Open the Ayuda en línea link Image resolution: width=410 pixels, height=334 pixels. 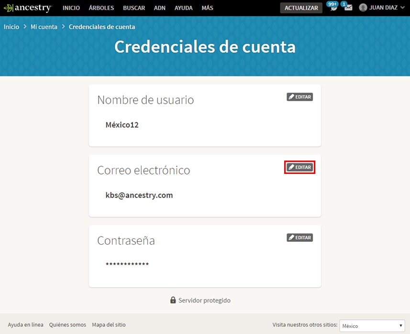coord(25,324)
